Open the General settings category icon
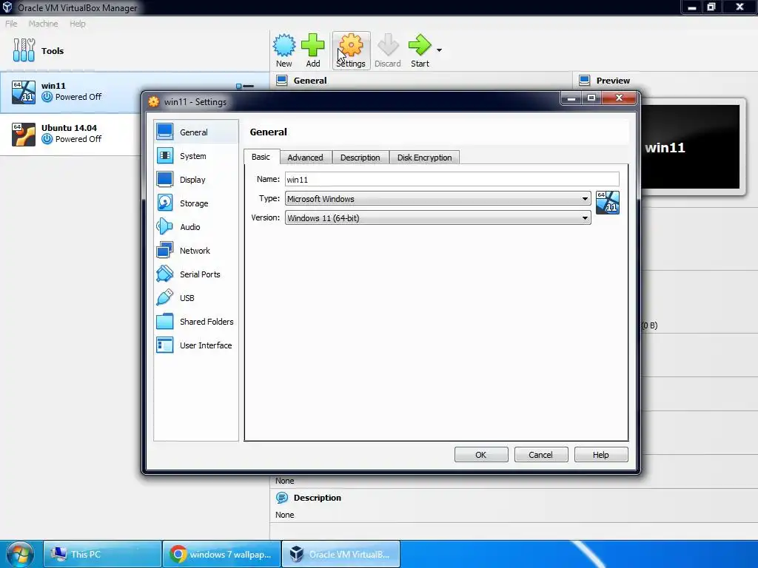The image size is (758, 568). point(165,132)
